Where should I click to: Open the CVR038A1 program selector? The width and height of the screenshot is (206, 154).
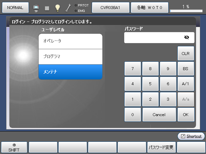(x=111, y=7)
